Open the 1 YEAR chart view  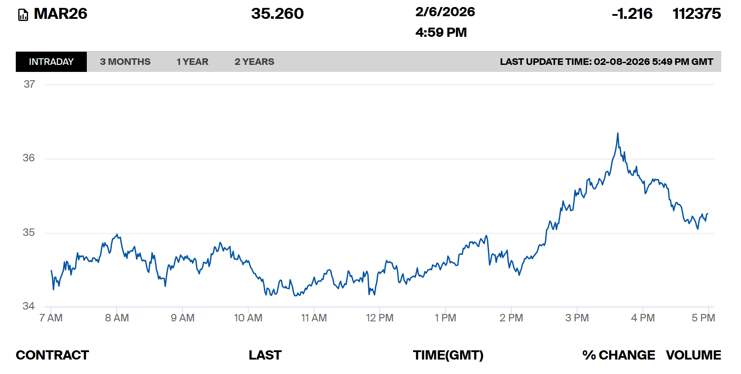point(192,62)
